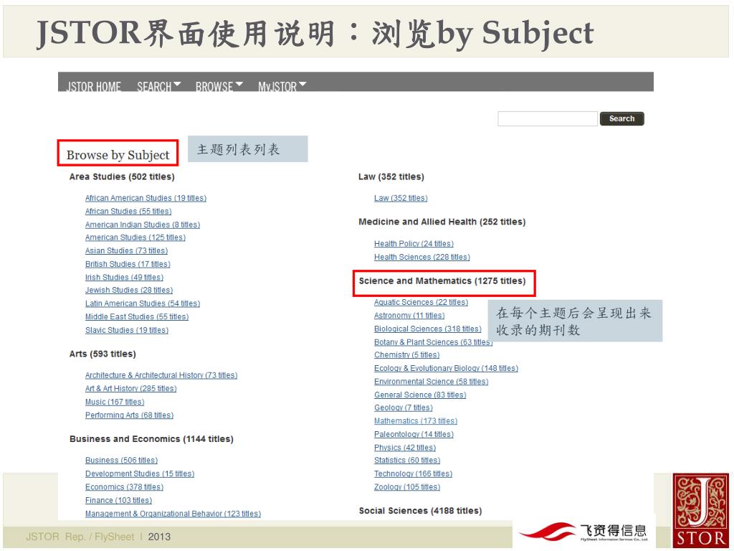Open Art & Art History (285 titles)
This screenshot has width=734, height=551.
click(x=130, y=388)
